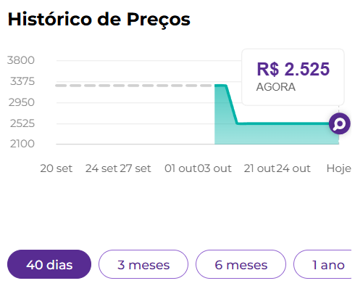
Task: Click the 3800 y-axis label
Action: pos(21,60)
